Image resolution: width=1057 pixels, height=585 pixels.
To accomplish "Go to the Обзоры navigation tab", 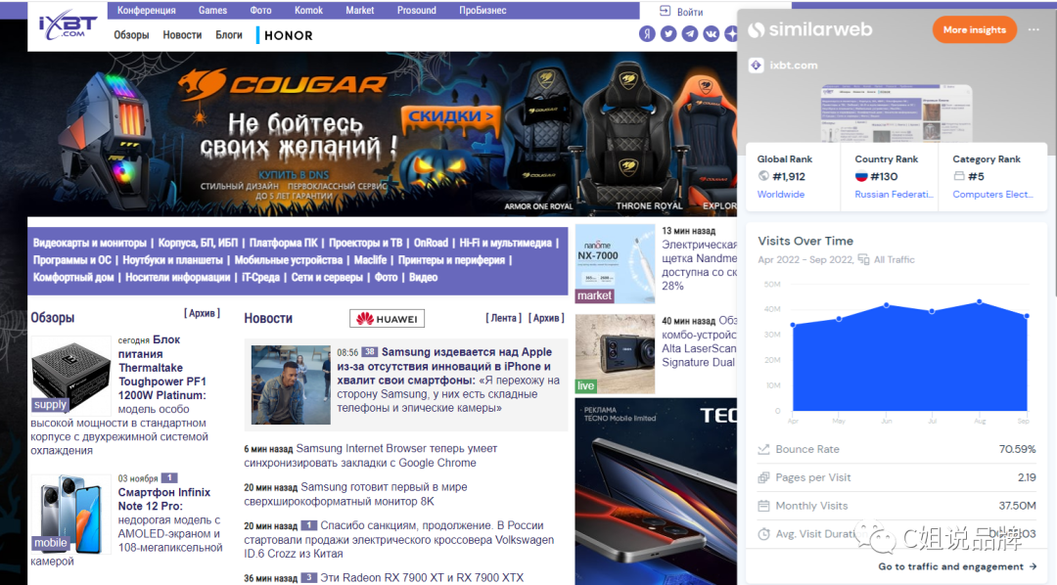I will (x=131, y=35).
